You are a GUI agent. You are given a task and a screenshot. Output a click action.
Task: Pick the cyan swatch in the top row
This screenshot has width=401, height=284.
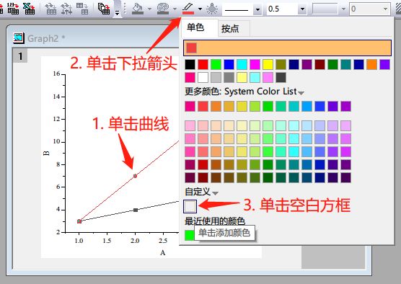tap(242, 65)
